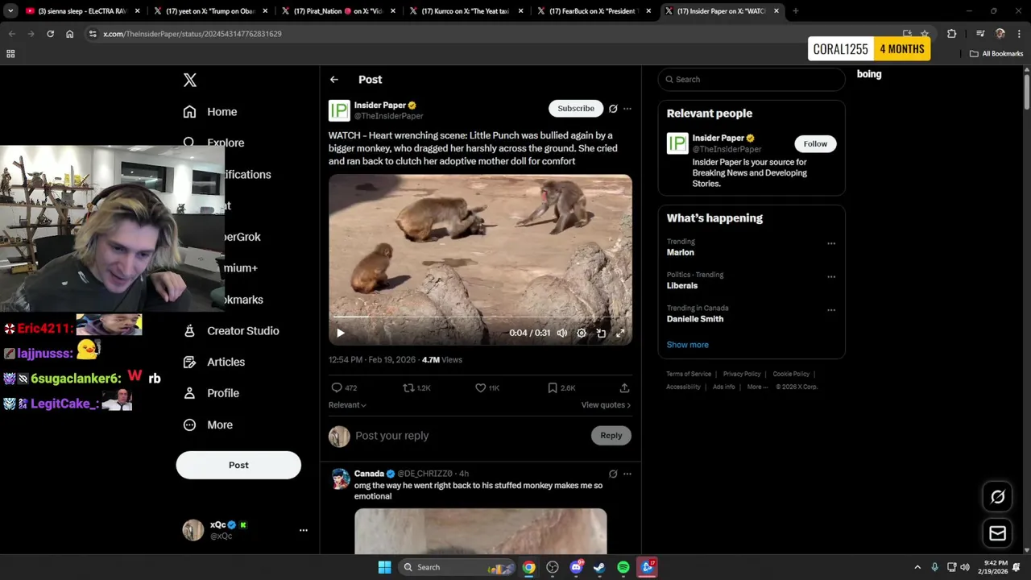Switch to the yeet on X tab
This screenshot has width=1031, height=580.
pos(212,11)
